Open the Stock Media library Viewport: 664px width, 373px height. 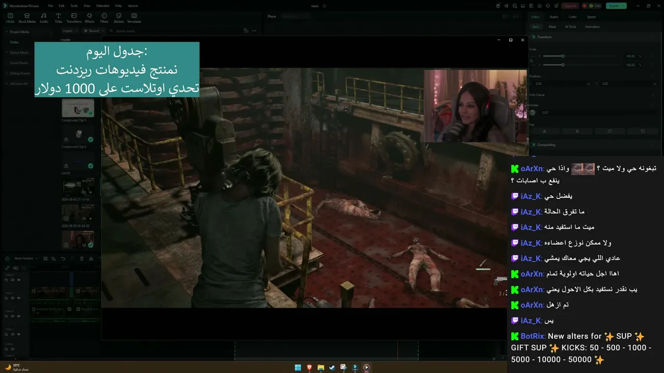coord(27,18)
